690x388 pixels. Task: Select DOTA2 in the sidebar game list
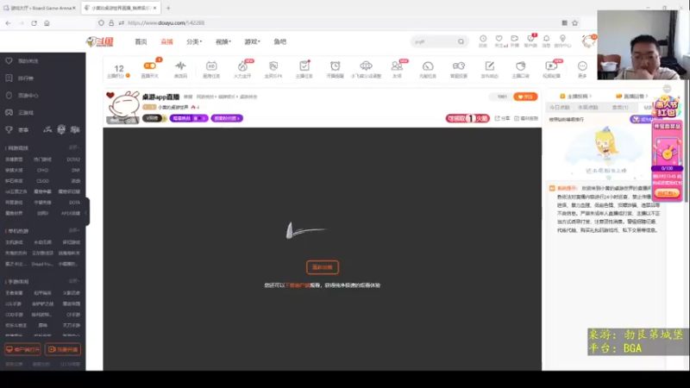click(x=73, y=160)
